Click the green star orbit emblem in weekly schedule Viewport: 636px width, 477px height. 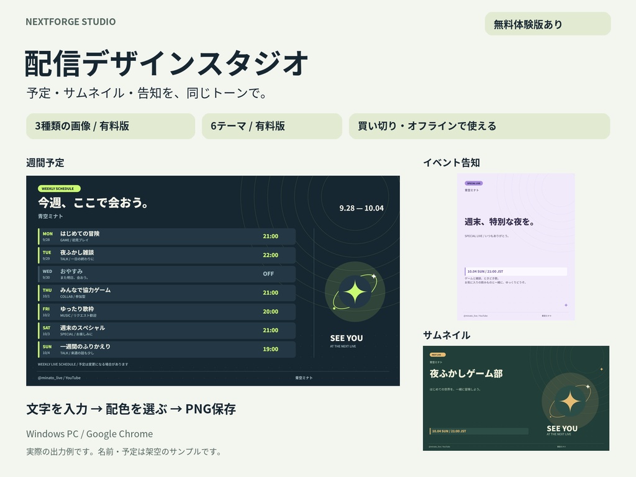(355, 292)
